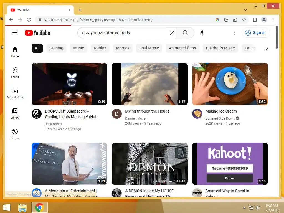This screenshot has height=213, width=284.
Task: Select the Children's Music chip
Action: click(x=220, y=48)
